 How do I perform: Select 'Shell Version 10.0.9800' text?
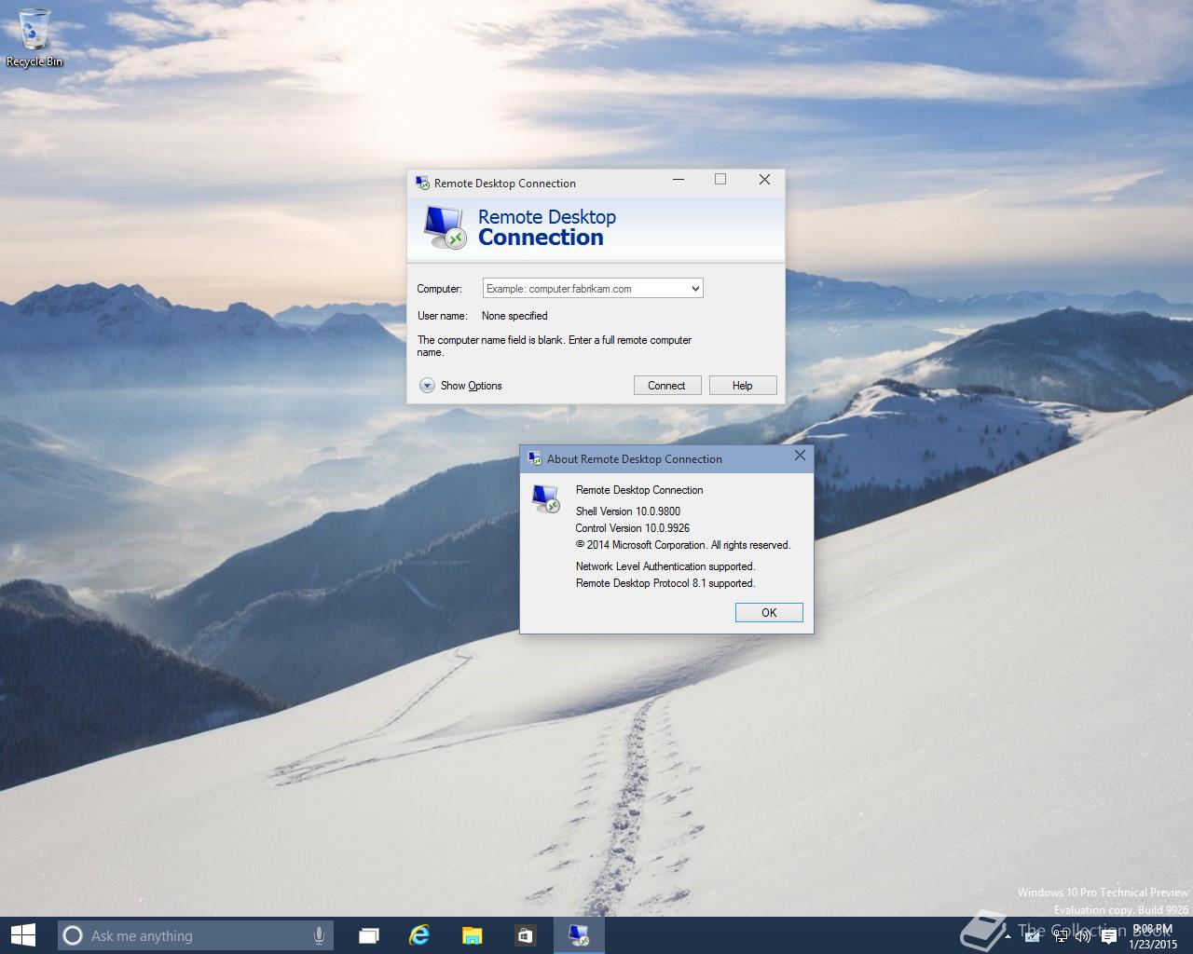point(628,511)
